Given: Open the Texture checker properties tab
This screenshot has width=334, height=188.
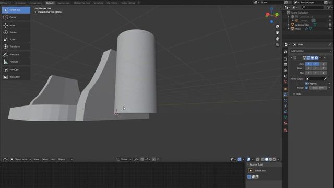Looking at the screenshot, I should (285, 130).
